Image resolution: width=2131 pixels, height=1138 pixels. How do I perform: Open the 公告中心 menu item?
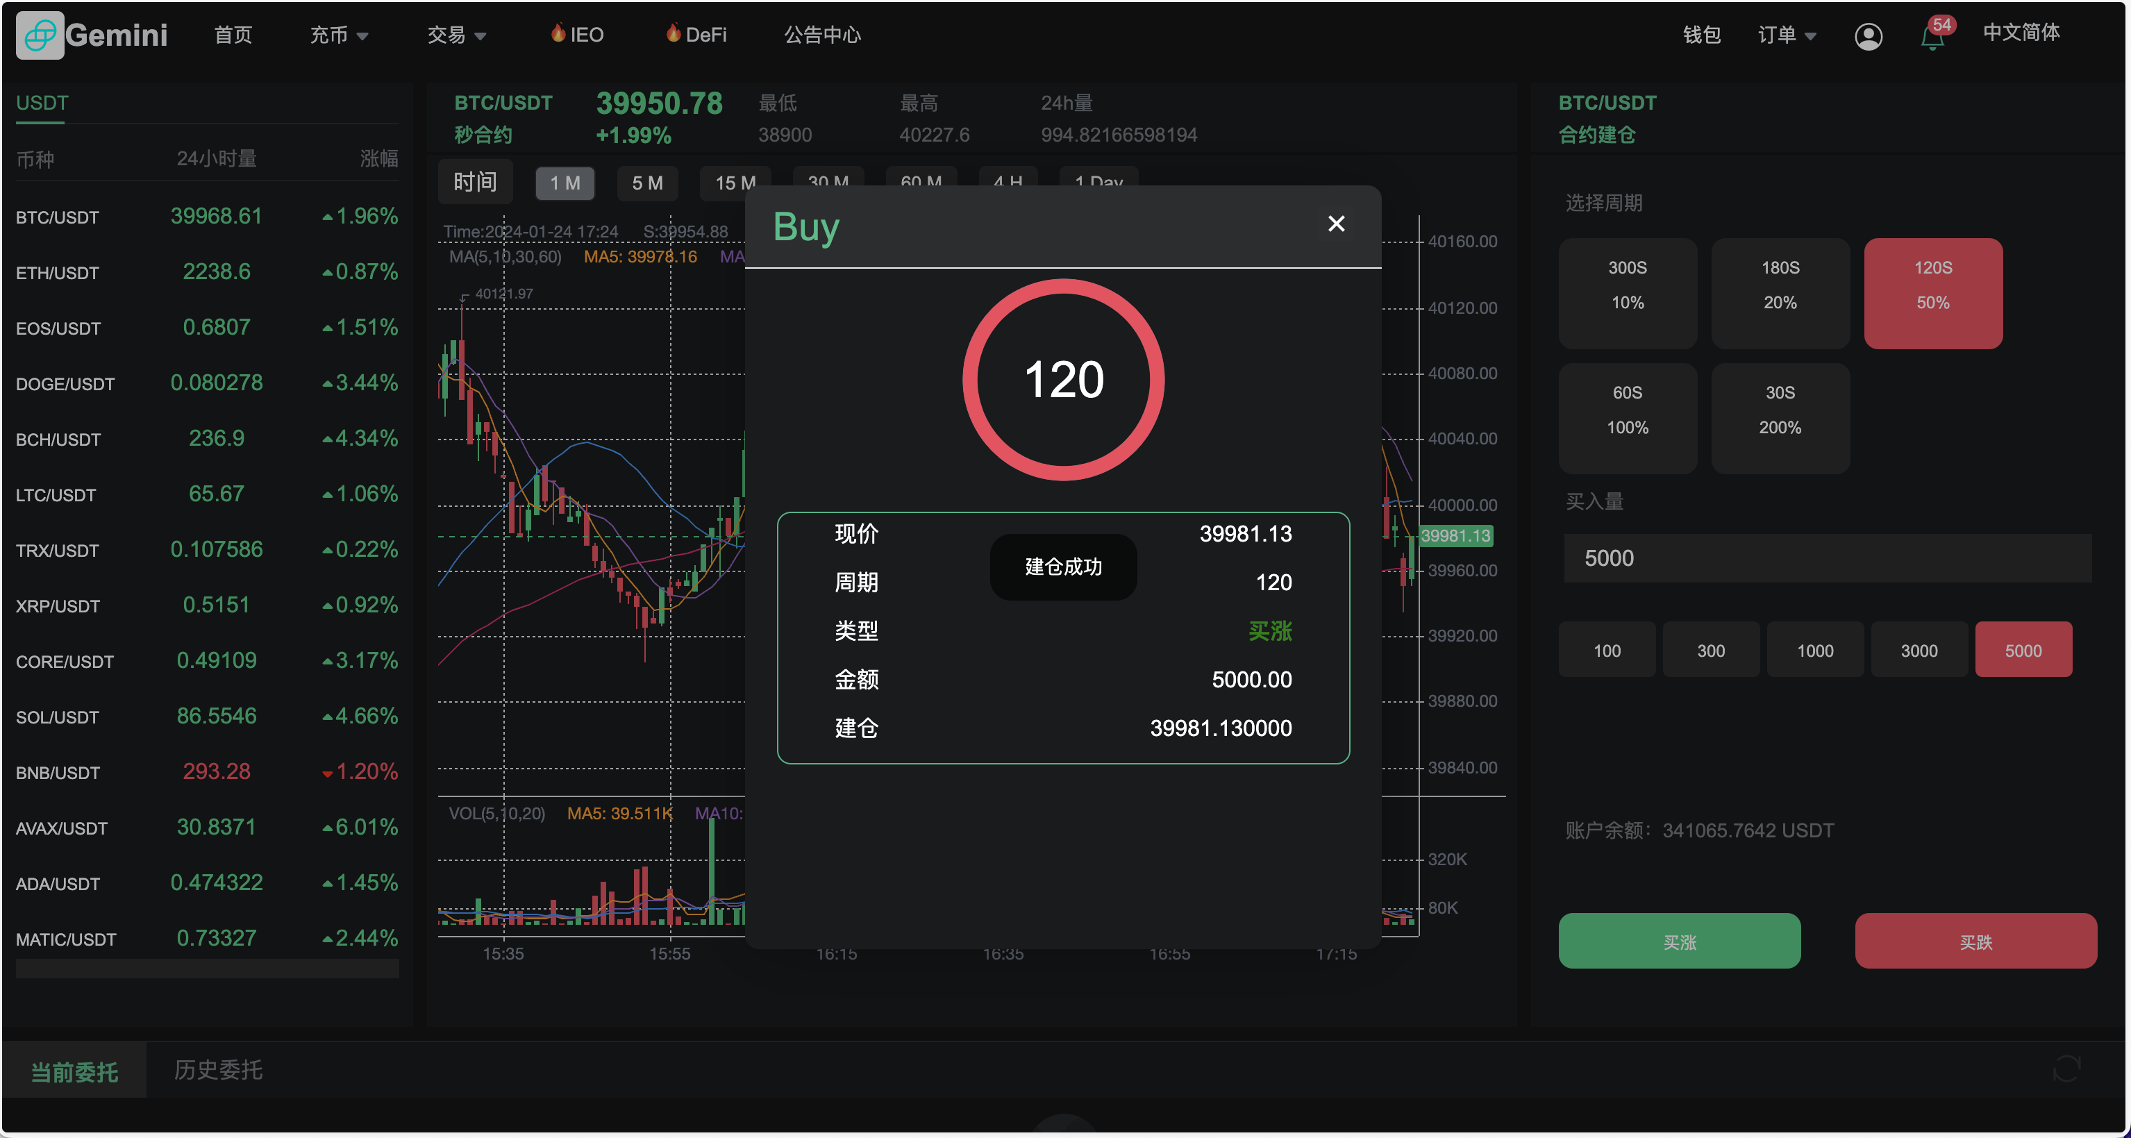click(821, 35)
